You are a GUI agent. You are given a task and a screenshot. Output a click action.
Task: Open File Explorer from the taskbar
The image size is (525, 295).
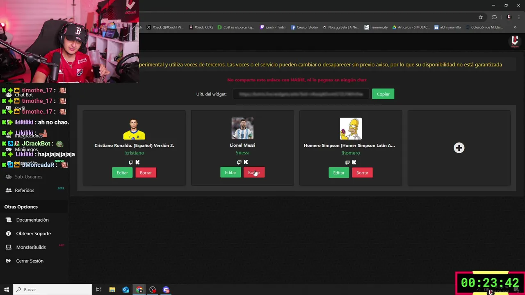tap(112, 290)
